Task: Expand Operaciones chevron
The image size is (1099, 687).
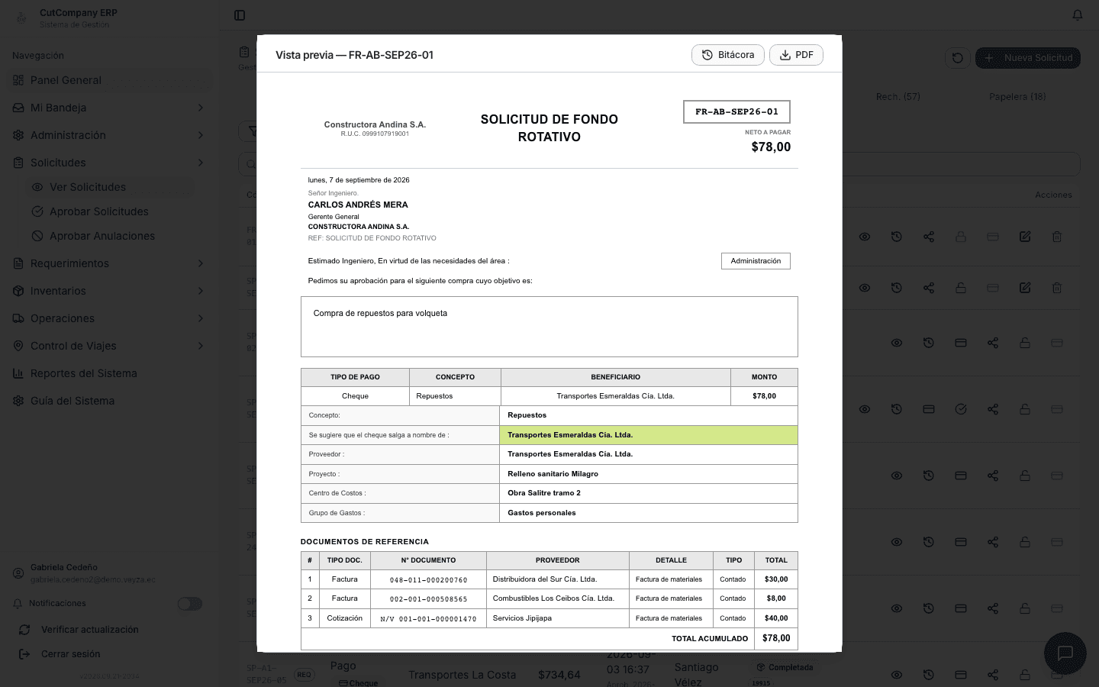Action: pos(201,318)
